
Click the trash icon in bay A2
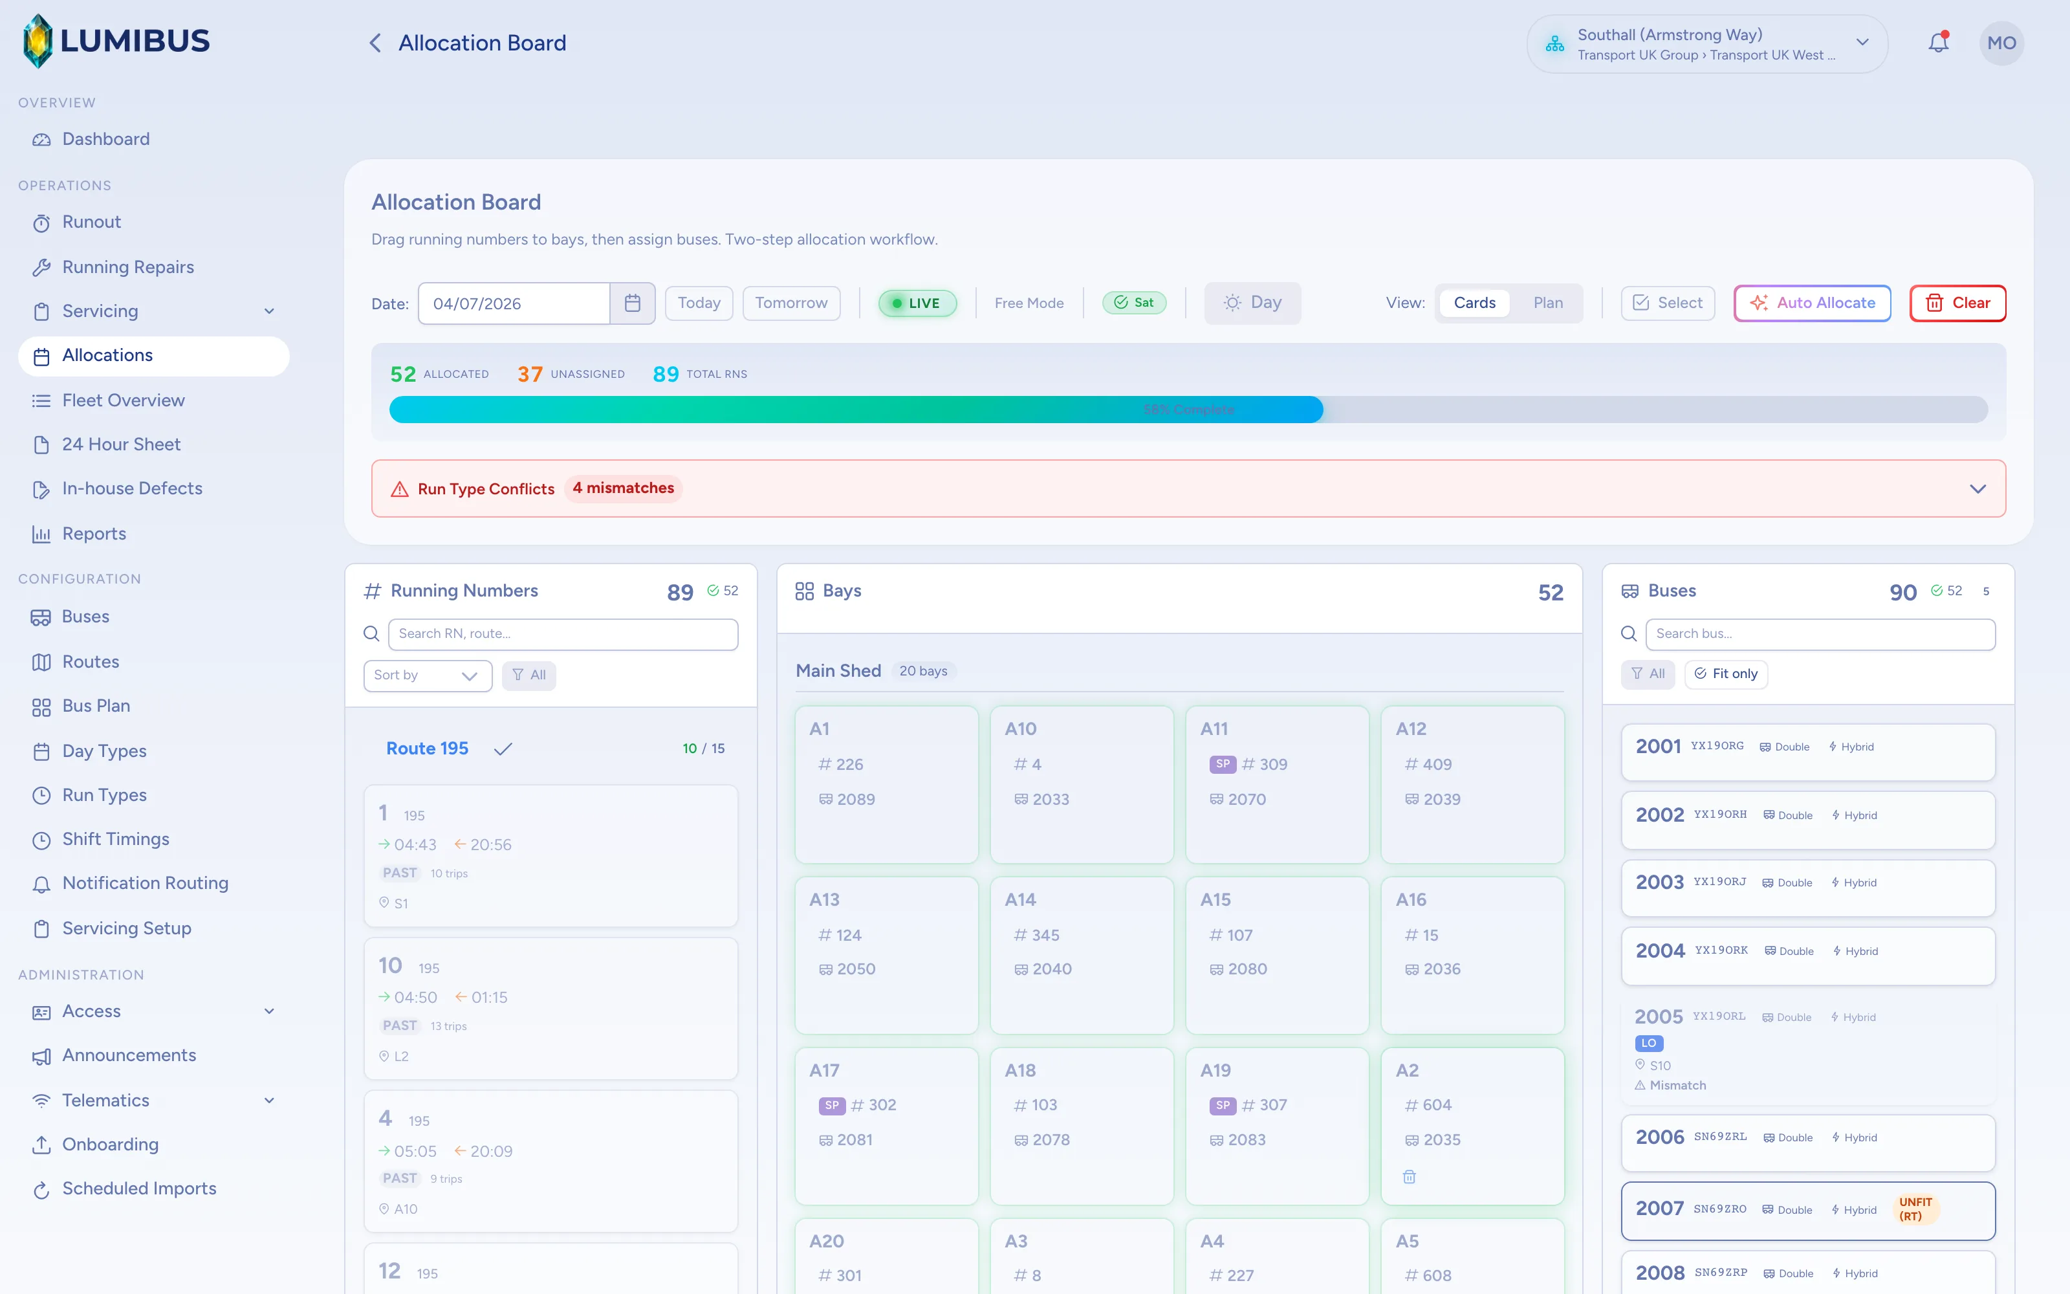coord(1410,1177)
